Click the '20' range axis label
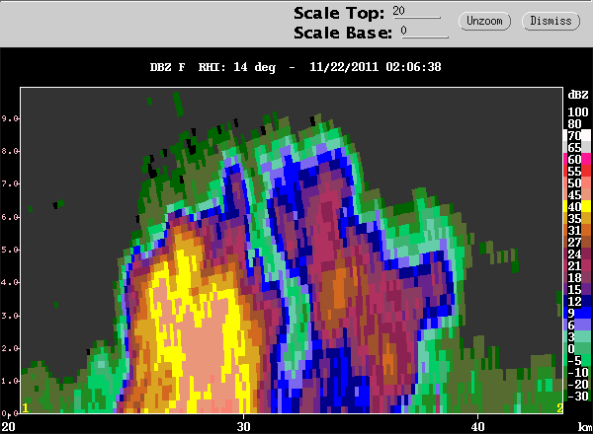 pyautogui.click(x=8, y=426)
